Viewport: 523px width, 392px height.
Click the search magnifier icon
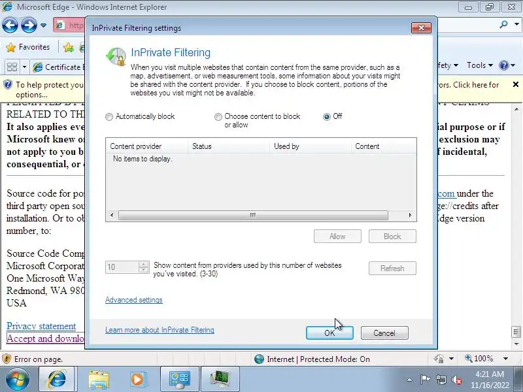[503, 24]
